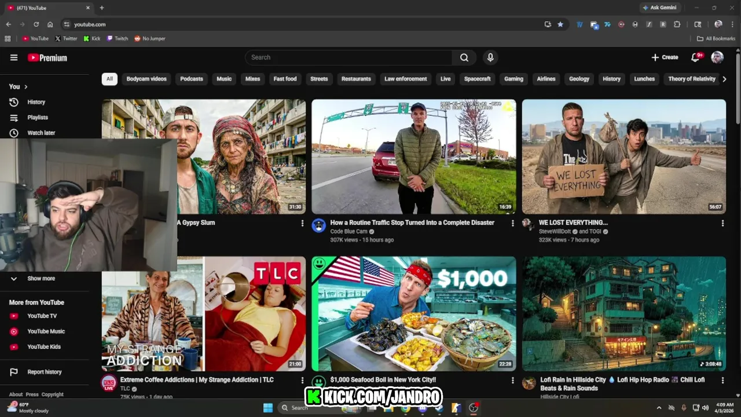Open the lofi rain hillside city thumbnail
The image size is (741, 417).
point(624,314)
